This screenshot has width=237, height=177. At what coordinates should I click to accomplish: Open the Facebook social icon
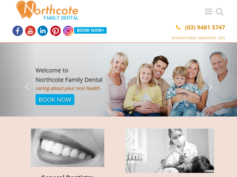coord(17,31)
